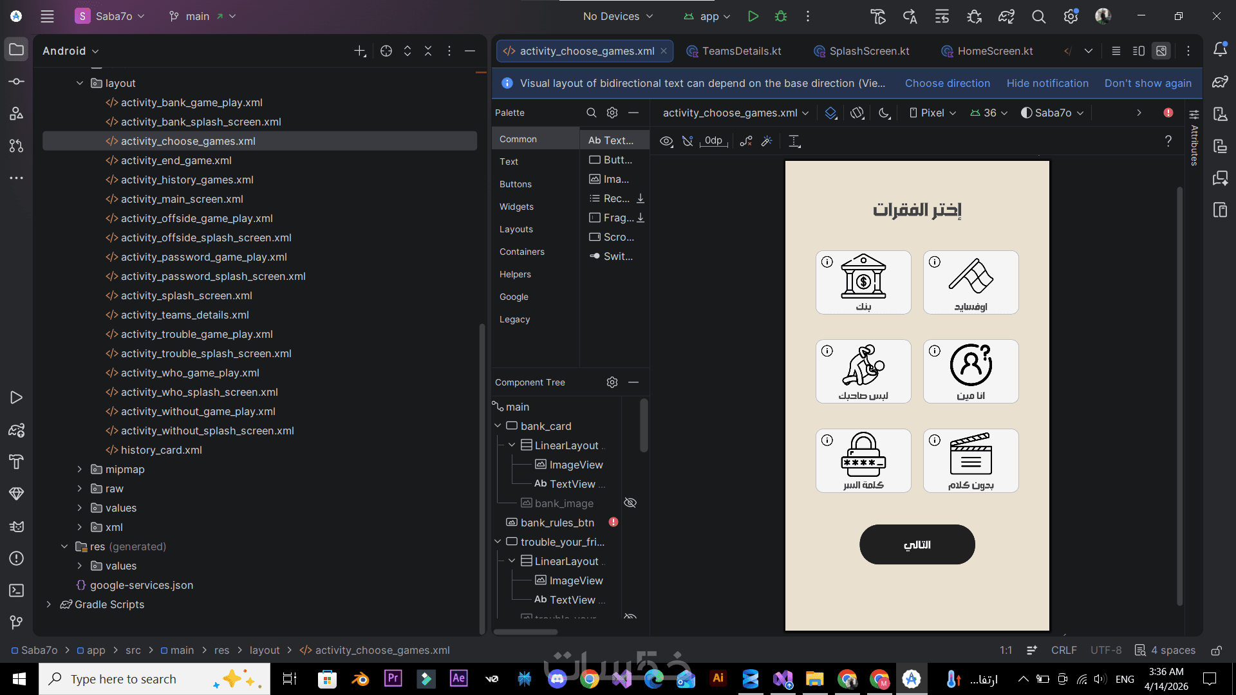Click the magic wand Infer Constraints icon

767,141
